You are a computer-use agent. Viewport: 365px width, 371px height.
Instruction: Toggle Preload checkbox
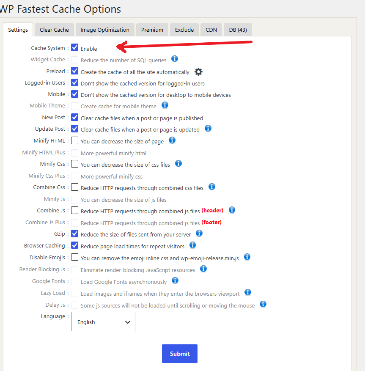coord(75,71)
